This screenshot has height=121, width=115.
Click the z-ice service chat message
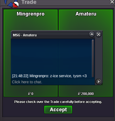[x=50, y=76]
